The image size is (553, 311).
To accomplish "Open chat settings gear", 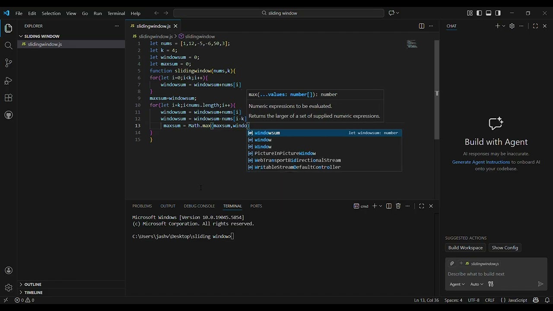I will tap(512, 26).
